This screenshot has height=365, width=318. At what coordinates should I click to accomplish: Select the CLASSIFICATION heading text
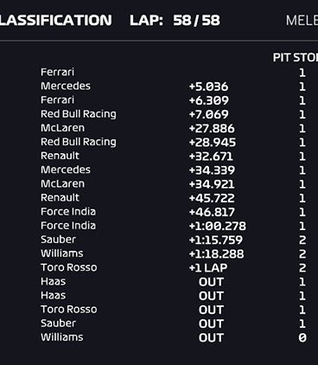(55, 21)
